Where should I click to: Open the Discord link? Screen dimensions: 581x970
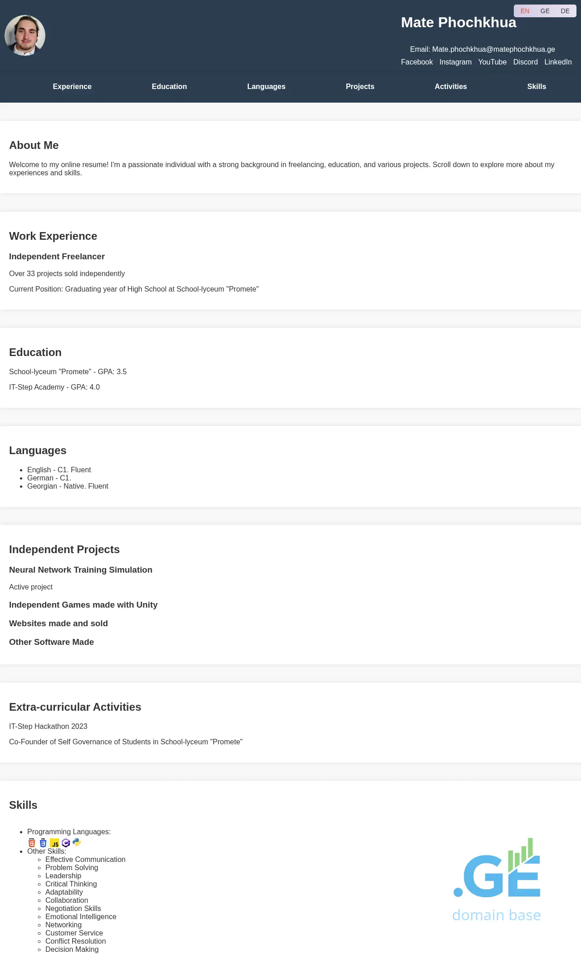(x=525, y=62)
